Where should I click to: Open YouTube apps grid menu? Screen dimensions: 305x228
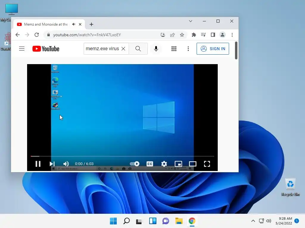174,49
